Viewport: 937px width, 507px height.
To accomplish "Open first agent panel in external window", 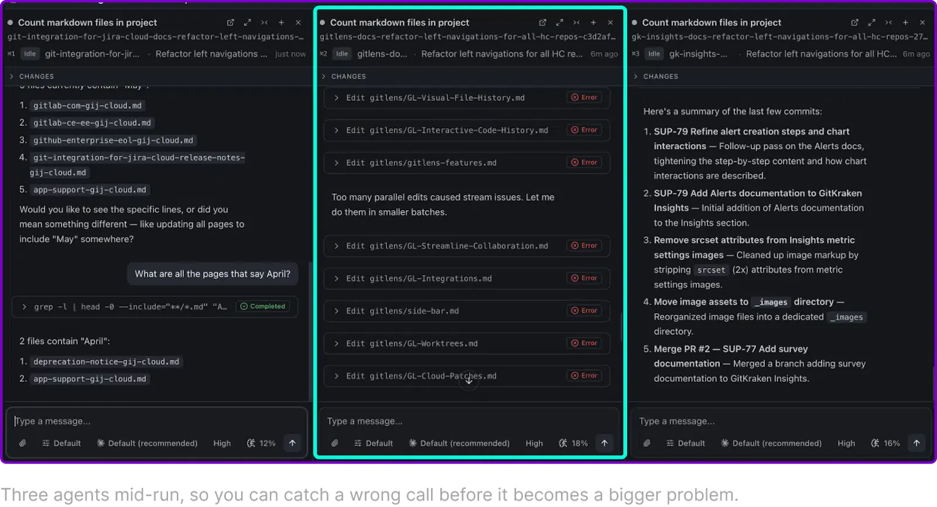I will click(x=230, y=22).
